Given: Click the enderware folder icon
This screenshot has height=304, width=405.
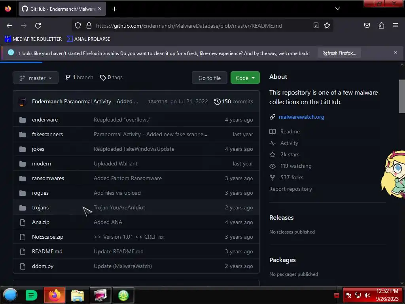Looking at the screenshot, I should pos(23,120).
